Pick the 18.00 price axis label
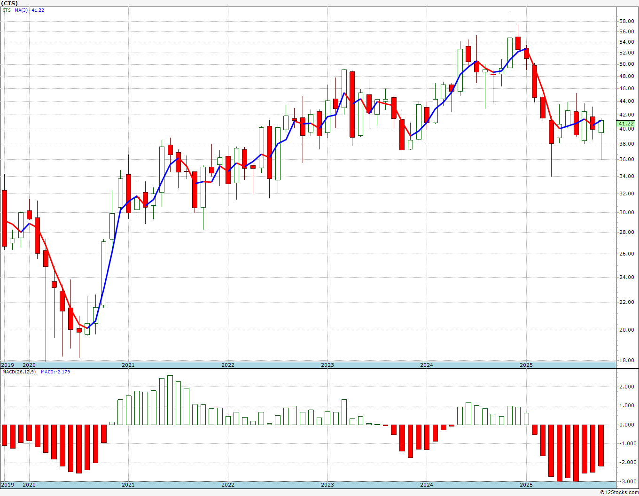This screenshot has height=496, width=639. pyautogui.click(x=627, y=361)
